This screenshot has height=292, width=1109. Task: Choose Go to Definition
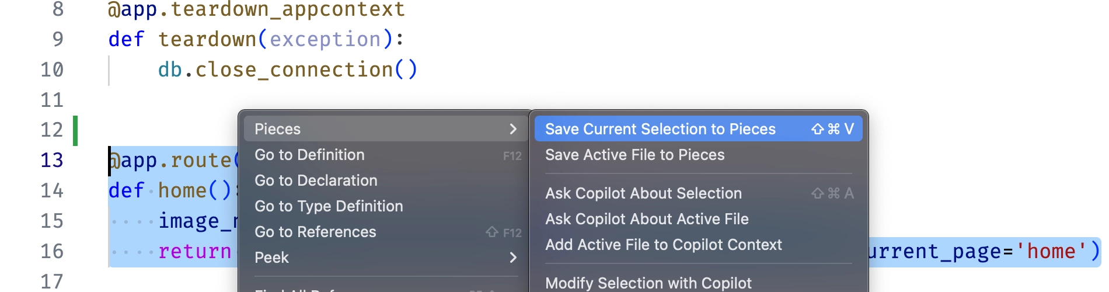310,155
